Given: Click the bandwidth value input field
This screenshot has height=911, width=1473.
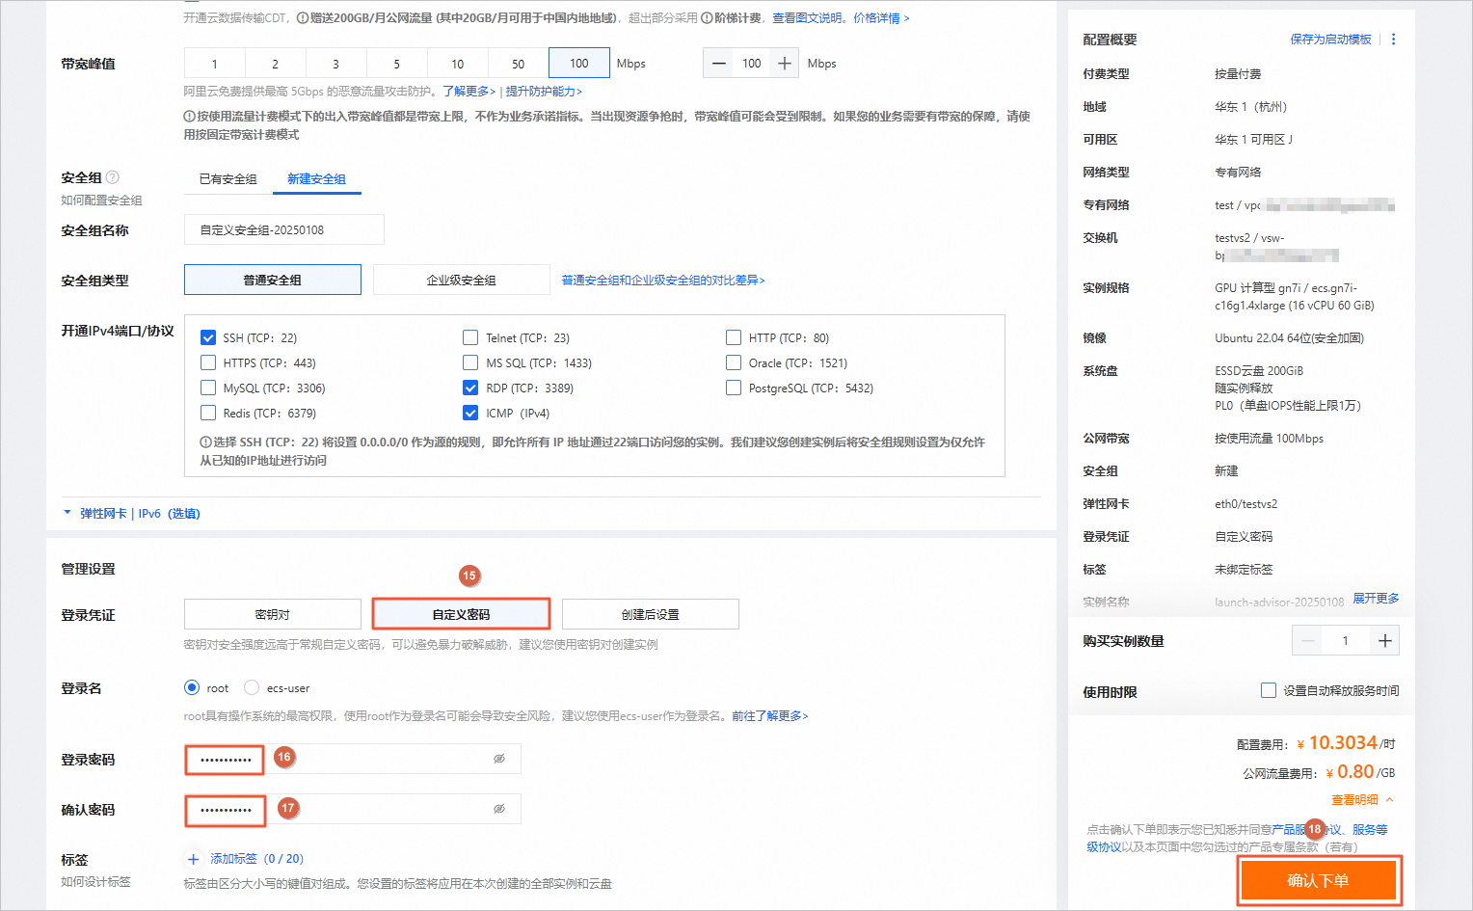Looking at the screenshot, I should point(752,64).
